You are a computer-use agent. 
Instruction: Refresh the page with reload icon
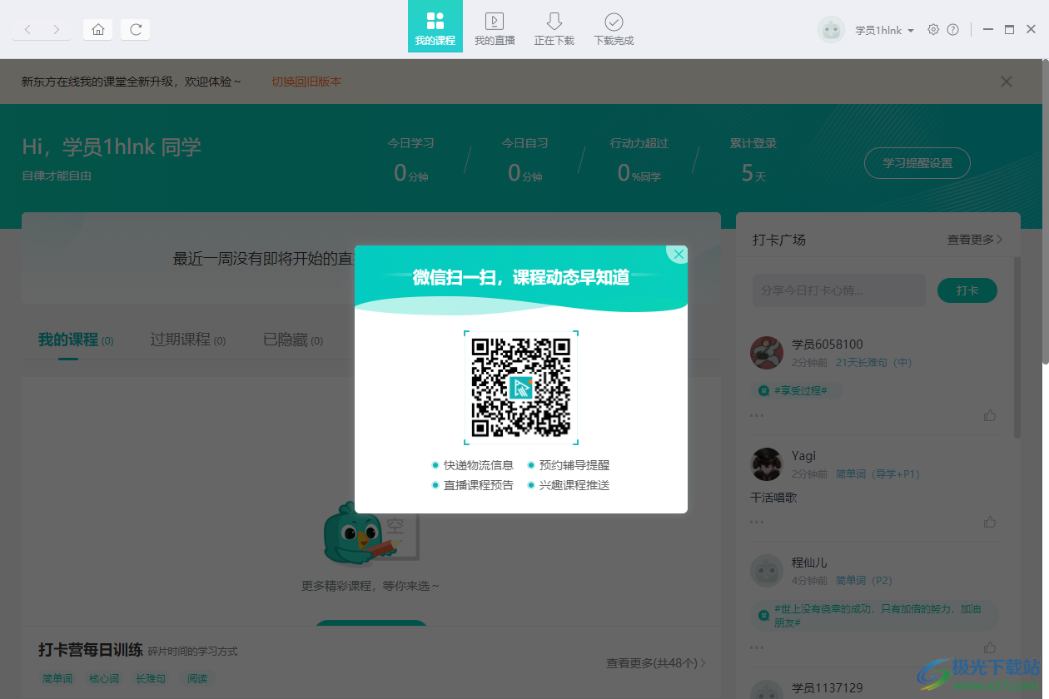pos(136,30)
